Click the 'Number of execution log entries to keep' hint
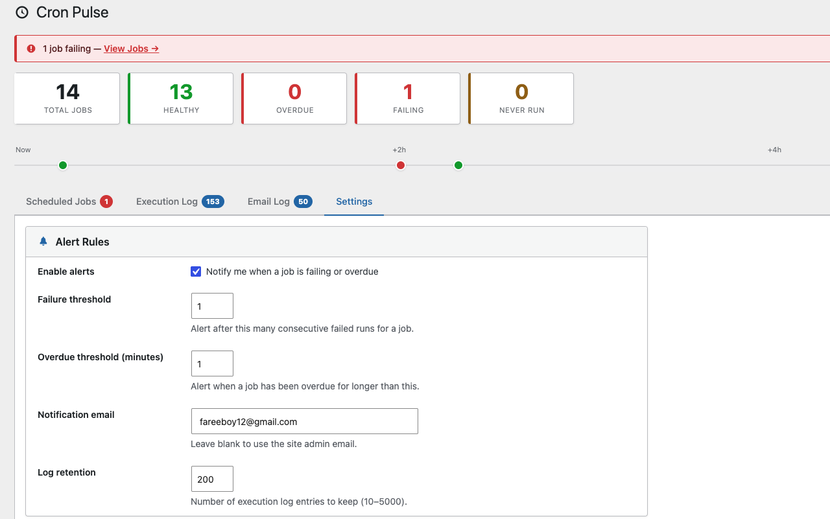This screenshot has width=830, height=519. [299, 502]
